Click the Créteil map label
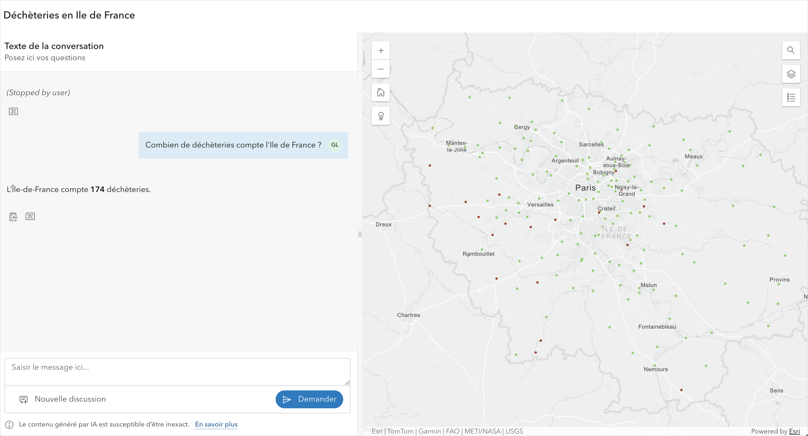This screenshot has height=436, width=808. [606, 208]
